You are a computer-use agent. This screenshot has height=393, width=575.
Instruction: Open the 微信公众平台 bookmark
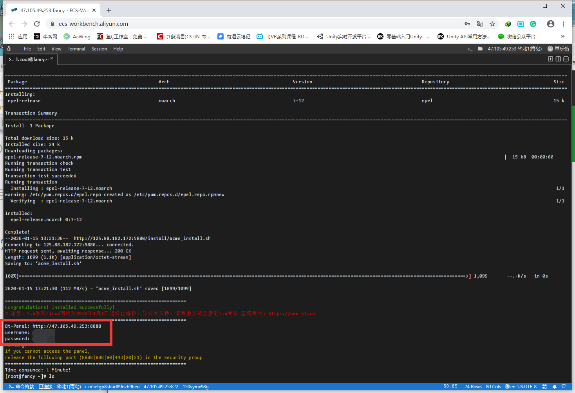click(517, 36)
